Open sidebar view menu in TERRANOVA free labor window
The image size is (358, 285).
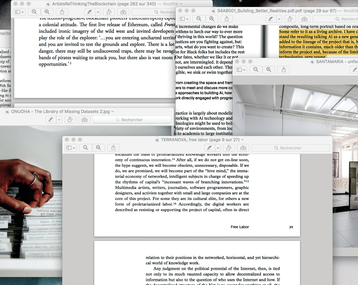point(71,148)
